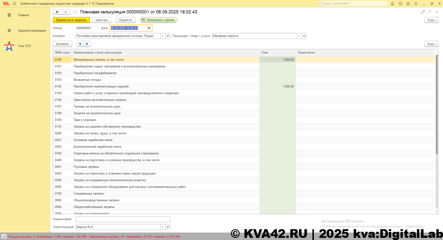Click the back navigation arrow
Image resolution: width=443 pixels, height=240 pixels.
click(x=57, y=12)
